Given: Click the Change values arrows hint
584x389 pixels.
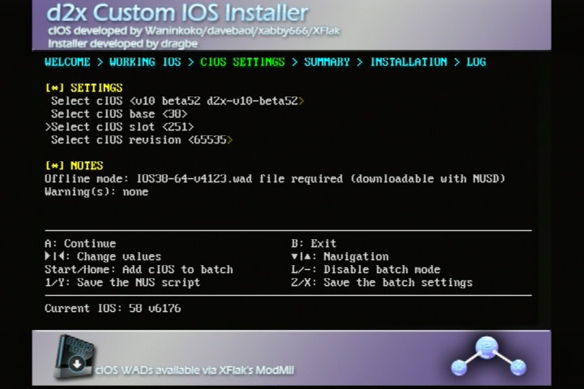Looking at the screenshot, I should (103, 256).
